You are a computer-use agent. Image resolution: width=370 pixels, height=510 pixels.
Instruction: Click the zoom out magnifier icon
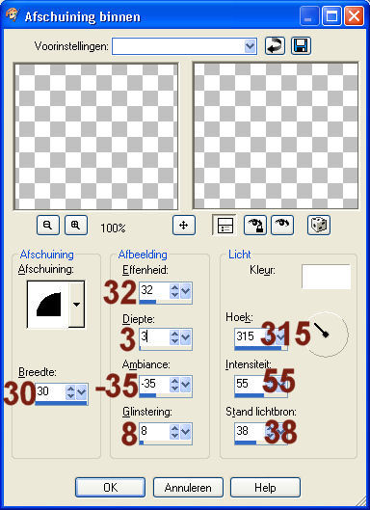48,225
